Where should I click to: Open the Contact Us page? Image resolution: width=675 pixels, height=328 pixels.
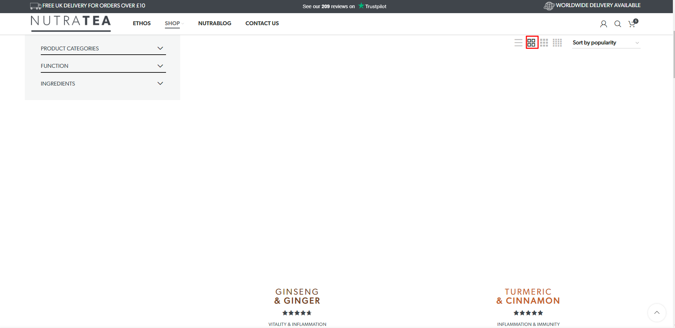262,23
